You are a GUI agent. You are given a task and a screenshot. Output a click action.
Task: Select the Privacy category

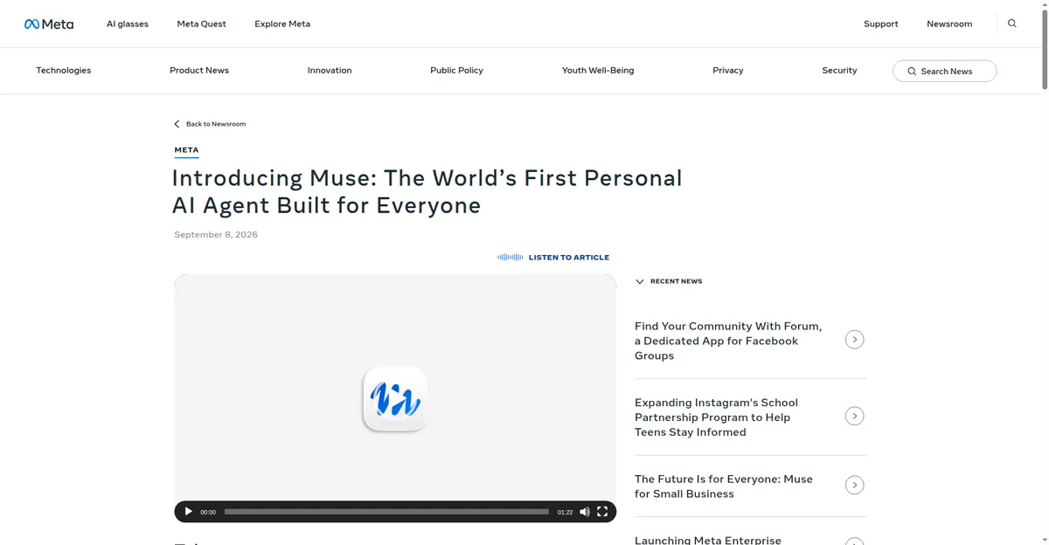coord(728,71)
